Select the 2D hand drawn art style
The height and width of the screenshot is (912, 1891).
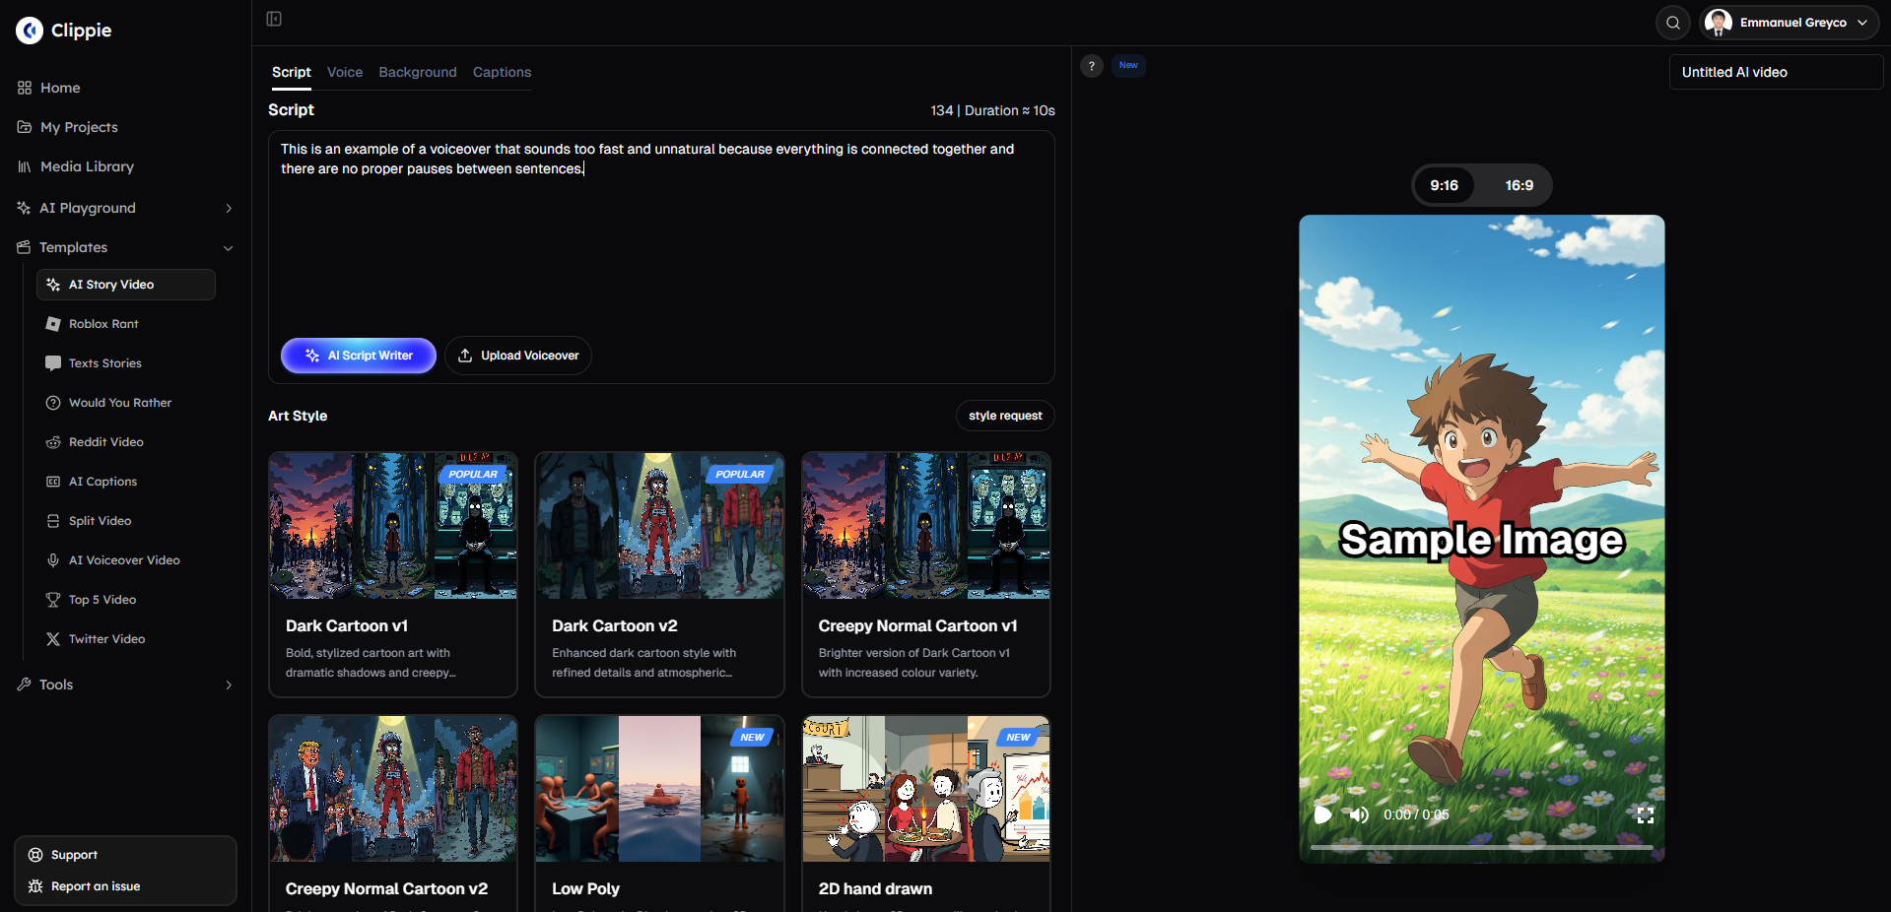[926, 814]
